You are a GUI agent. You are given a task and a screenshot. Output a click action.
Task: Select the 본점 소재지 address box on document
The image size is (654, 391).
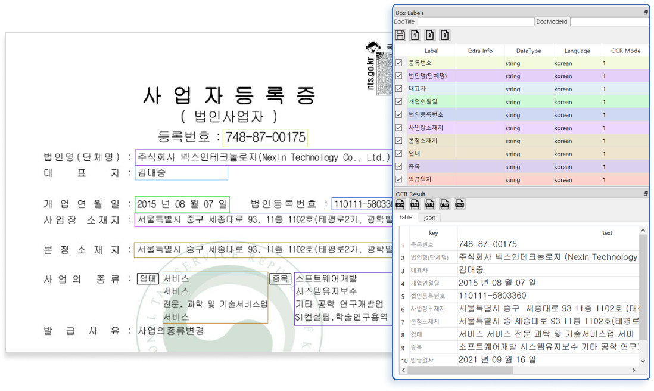tap(263, 250)
